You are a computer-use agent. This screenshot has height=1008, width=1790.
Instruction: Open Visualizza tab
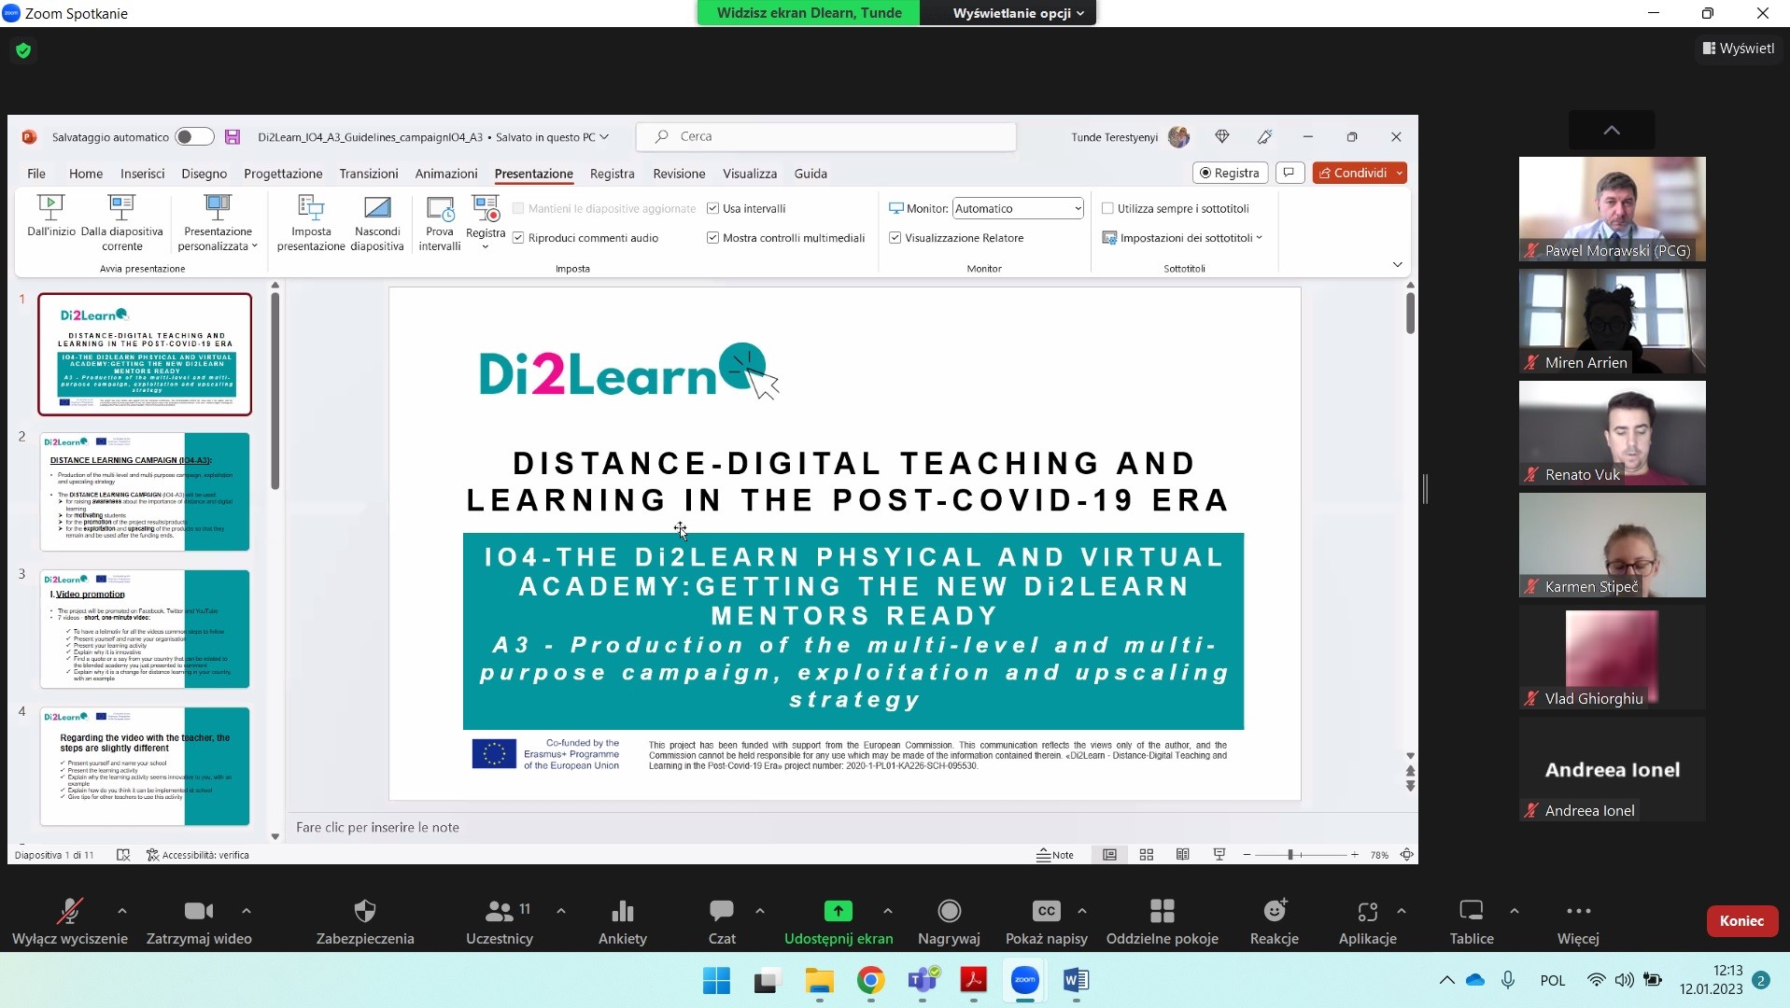(x=750, y=174)
